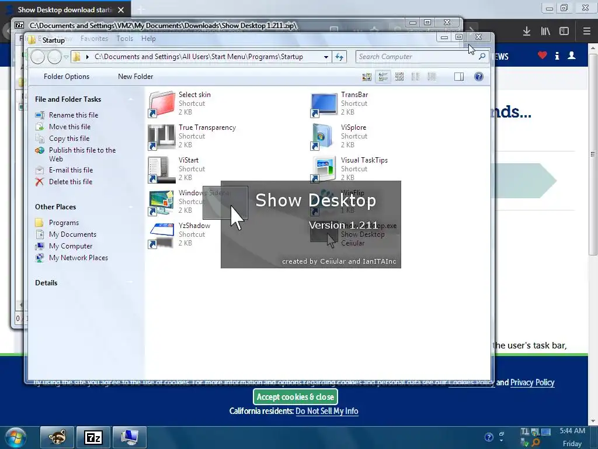Image resolution: width=598 pixels, height=449 pixels.
Task: Switch to list columns view
Action: (x=415, y=77)
